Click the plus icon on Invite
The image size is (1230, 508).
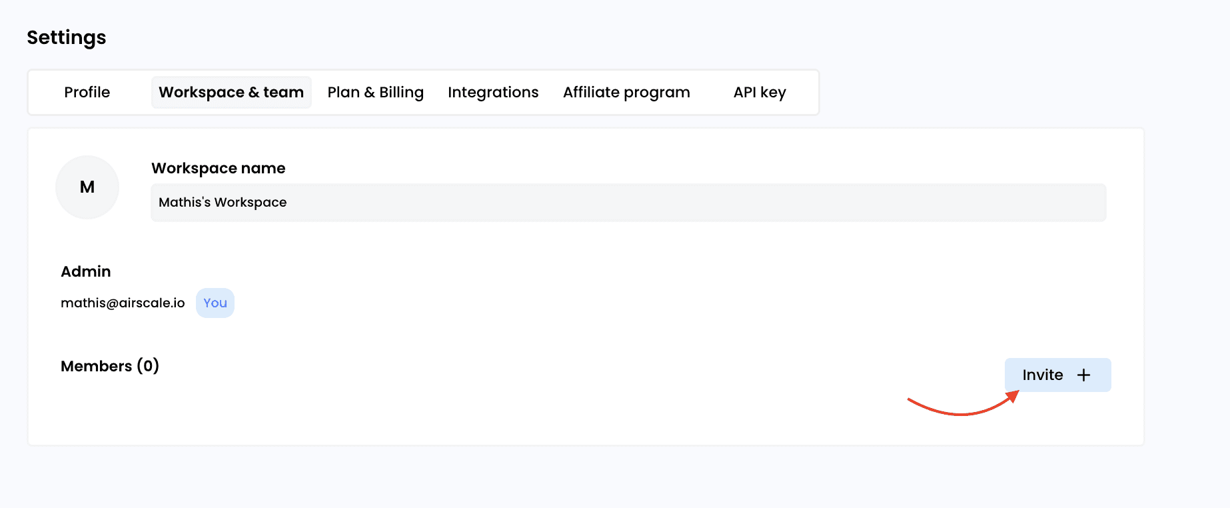(1084, 375)
